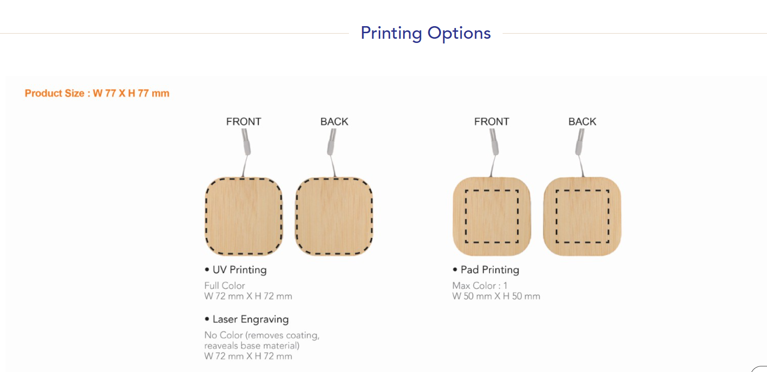Click the FRONT label above the pad printing coaster

(x=492, y=122)
